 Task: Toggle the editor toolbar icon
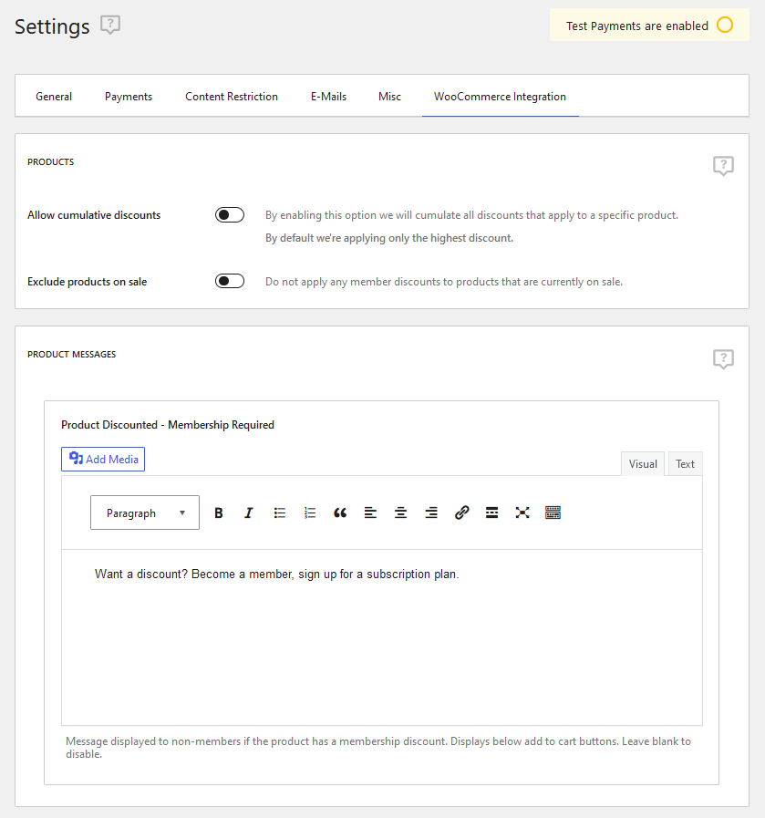(x=553, y=513)
